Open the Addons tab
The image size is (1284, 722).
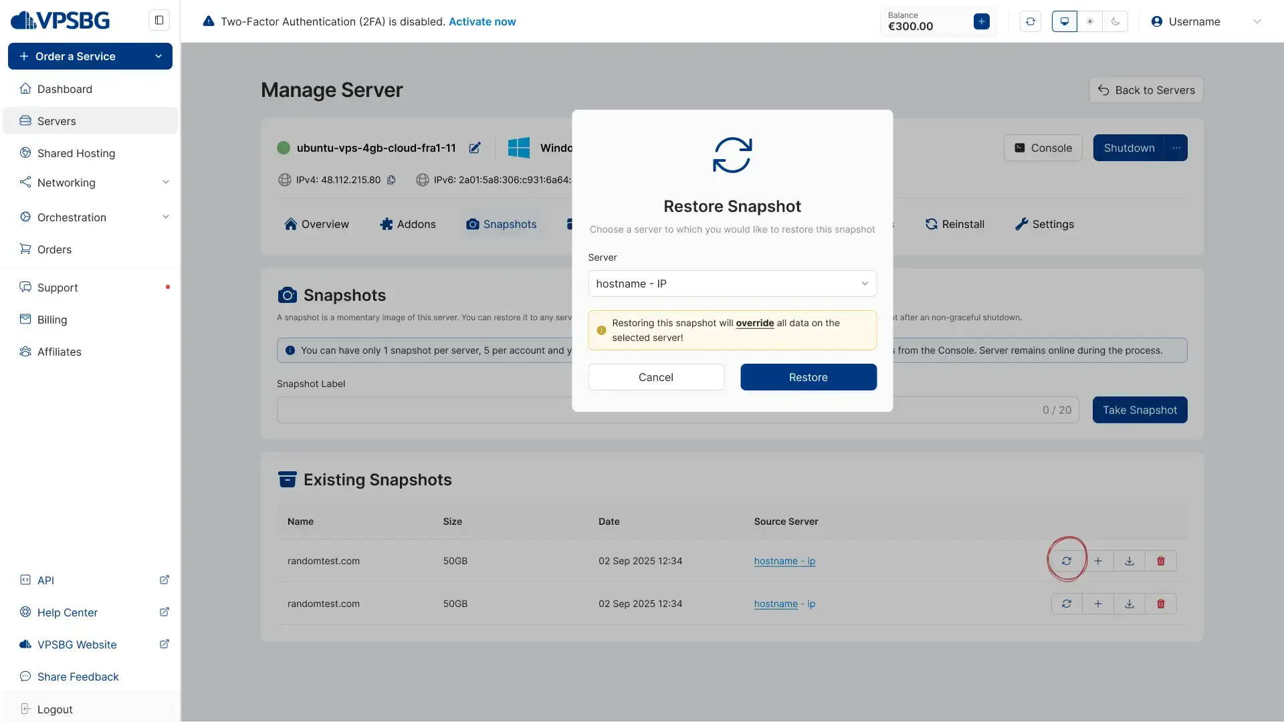407,224
